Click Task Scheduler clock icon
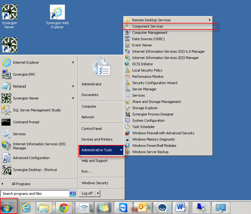This screenshot has height=214, width=251. coord(127,127)
